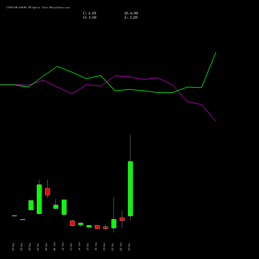Click the 25 Sep date label
259x259 pixels.
[22, 247]
